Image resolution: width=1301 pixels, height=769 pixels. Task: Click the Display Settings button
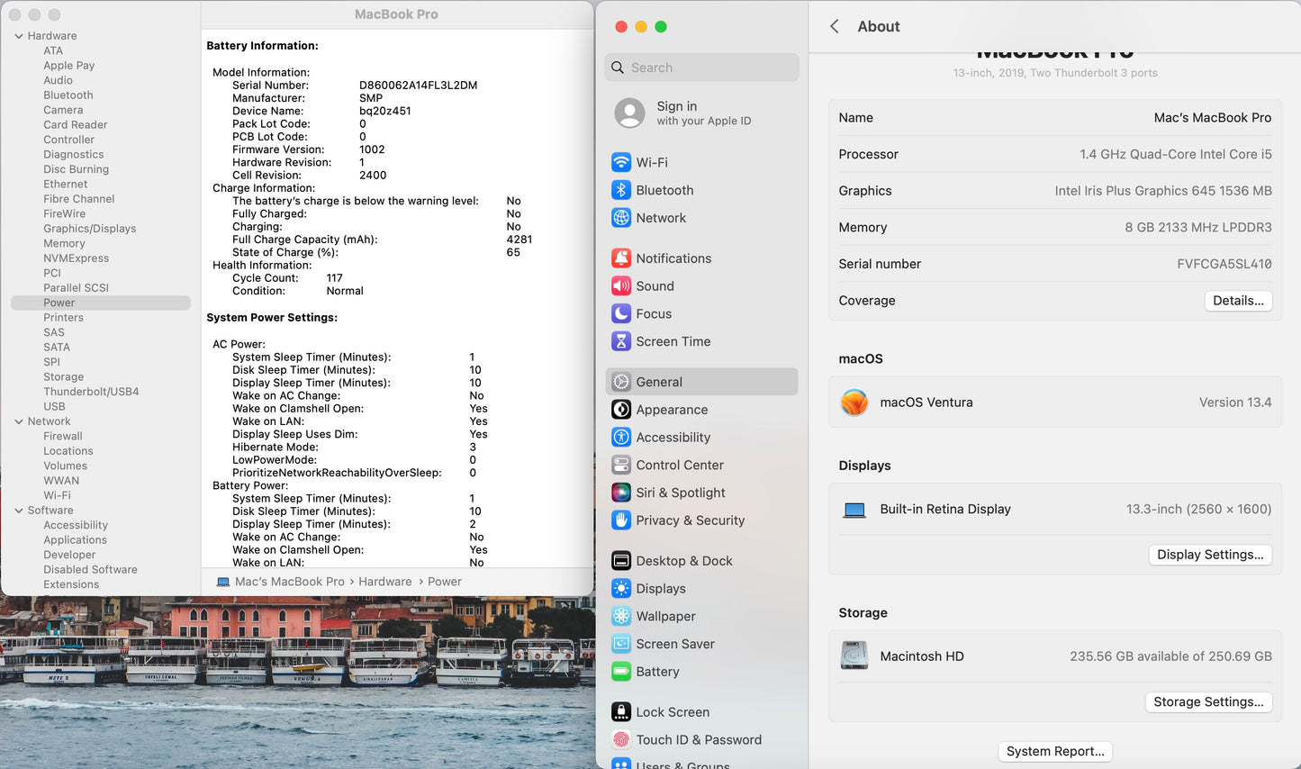(x=1210, y=555)
